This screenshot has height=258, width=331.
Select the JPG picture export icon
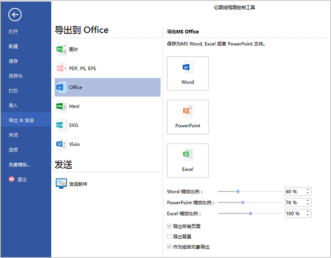coord(61,50)
